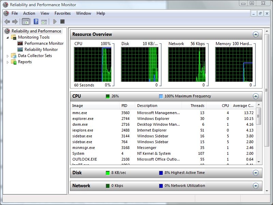Sort by the CPU table column header

point(218,106)
